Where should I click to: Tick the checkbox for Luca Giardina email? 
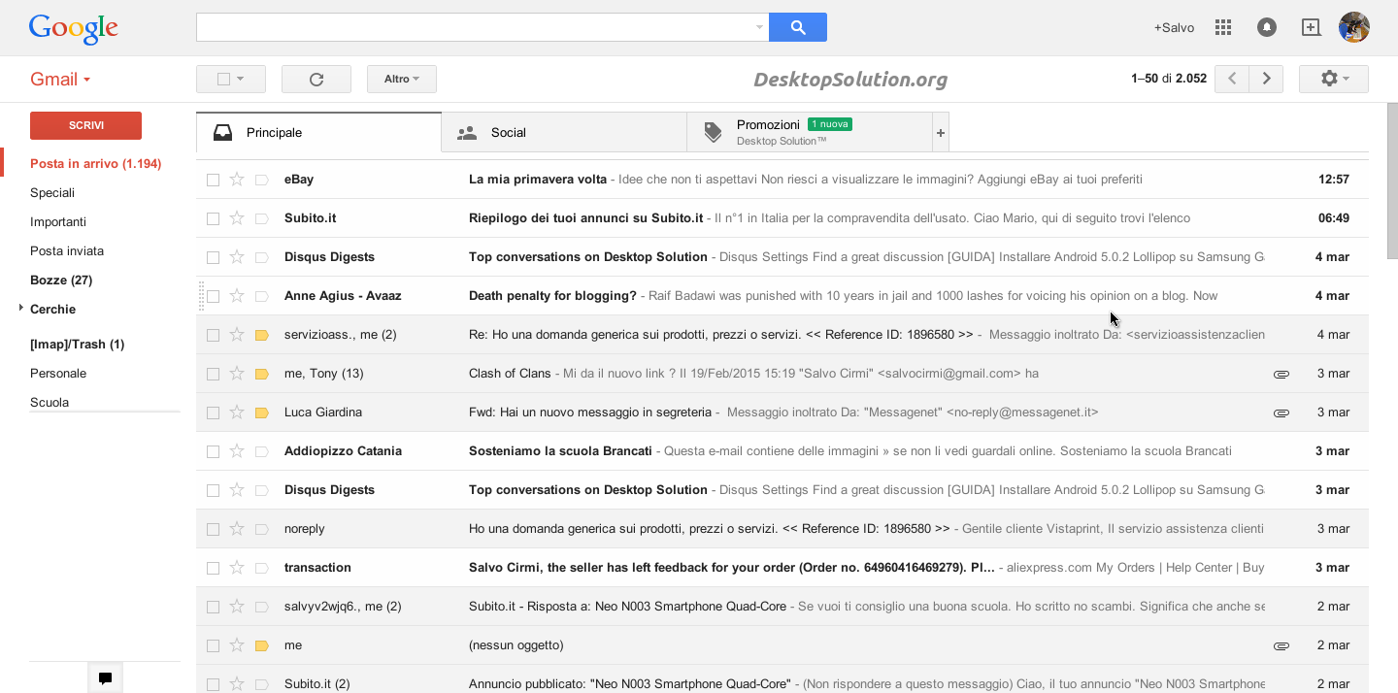[213, 412]
